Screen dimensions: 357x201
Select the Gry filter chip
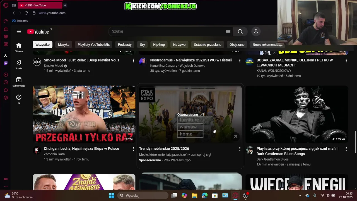(x=142, y=45)
